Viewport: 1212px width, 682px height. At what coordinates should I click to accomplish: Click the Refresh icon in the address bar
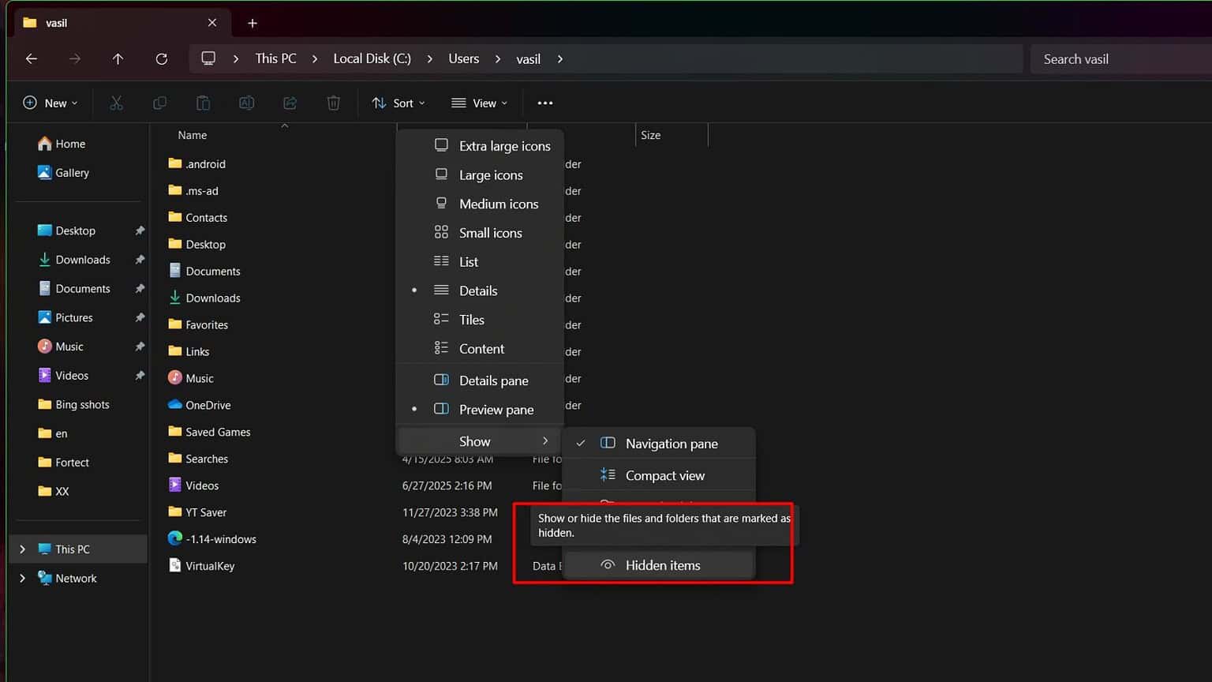[162, 58]
